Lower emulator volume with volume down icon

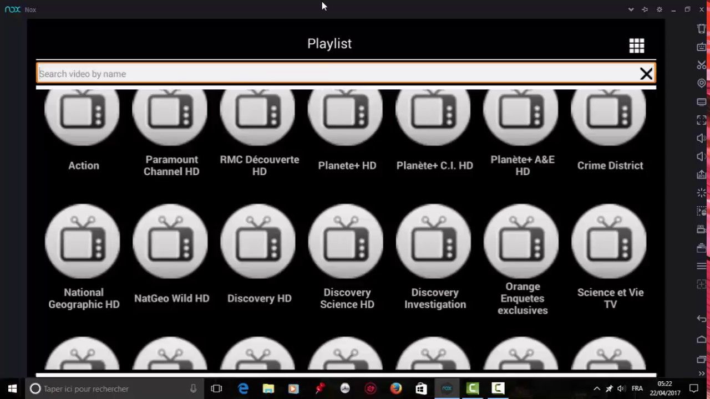click(x=702, y=156)
